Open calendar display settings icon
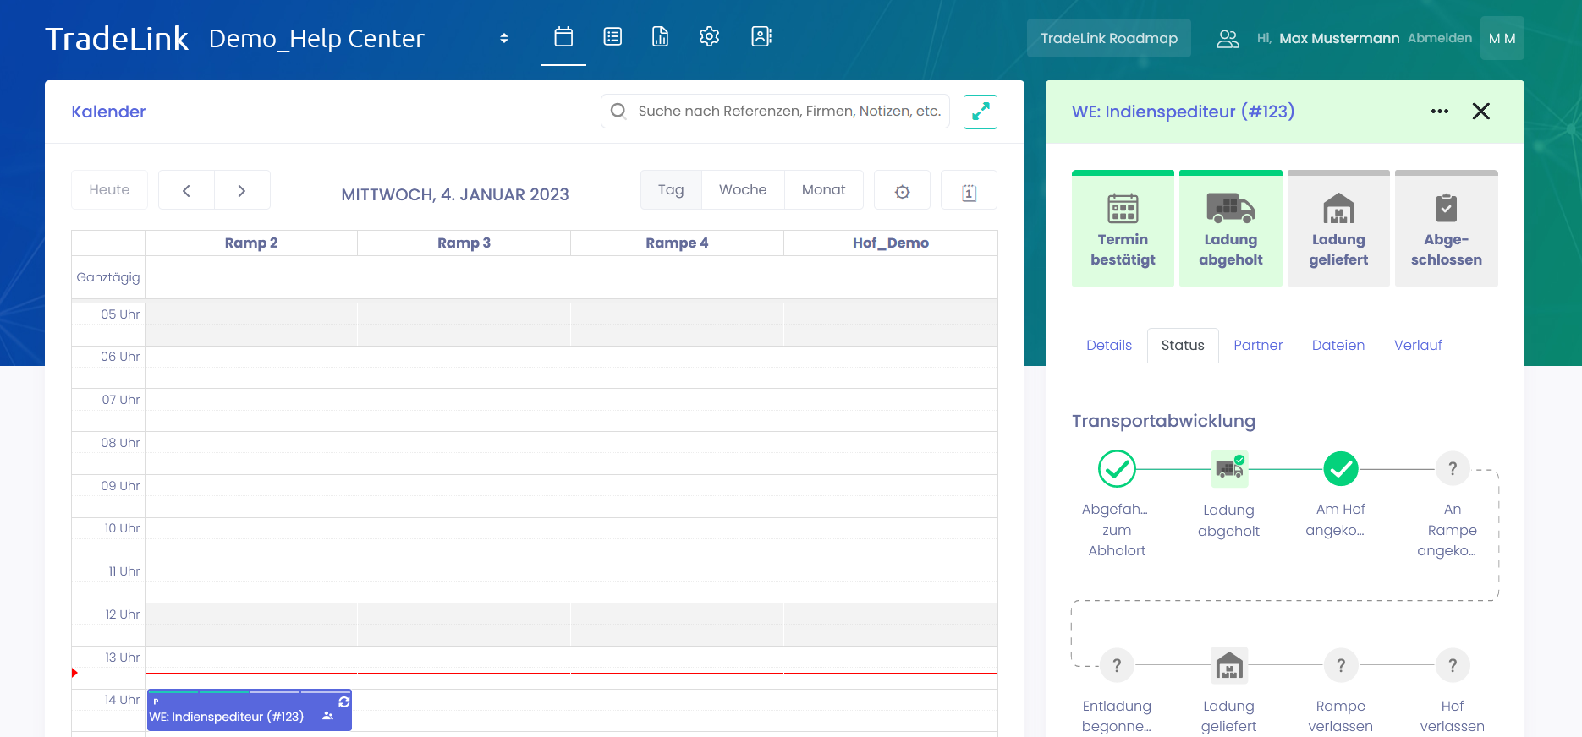 902,191
